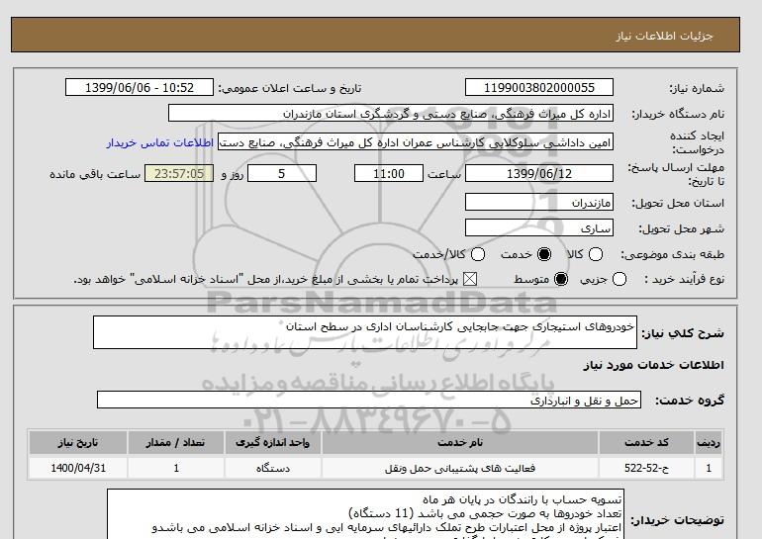Click the اطلاعات خدمات مورد نیاز section heading

[653, 365]
